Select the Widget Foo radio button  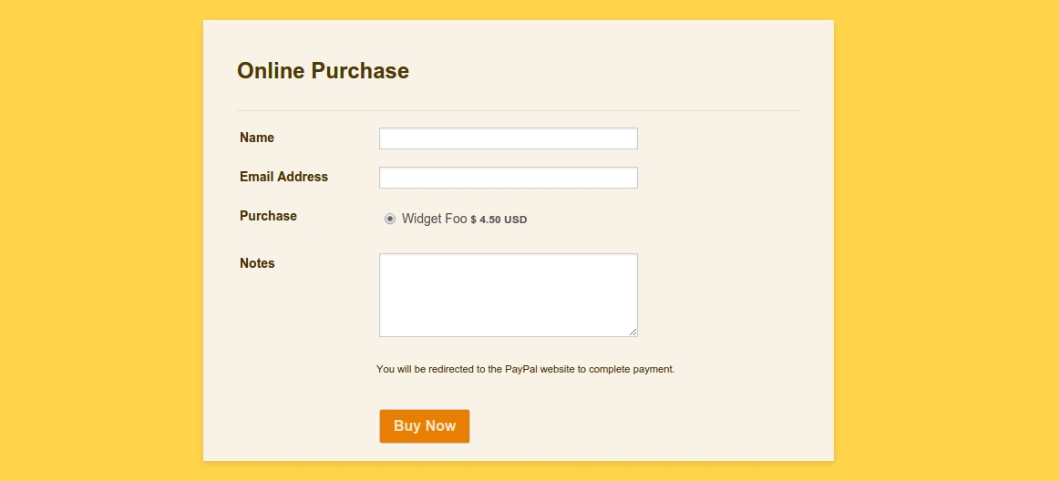(390, 219)
